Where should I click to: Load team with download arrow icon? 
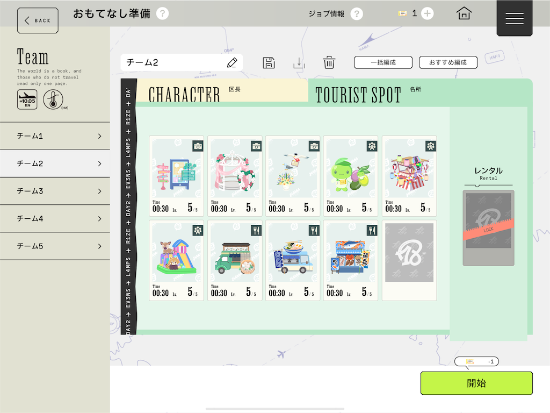point(299,63)
